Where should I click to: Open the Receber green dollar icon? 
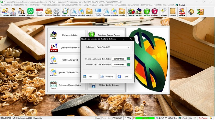147,12
